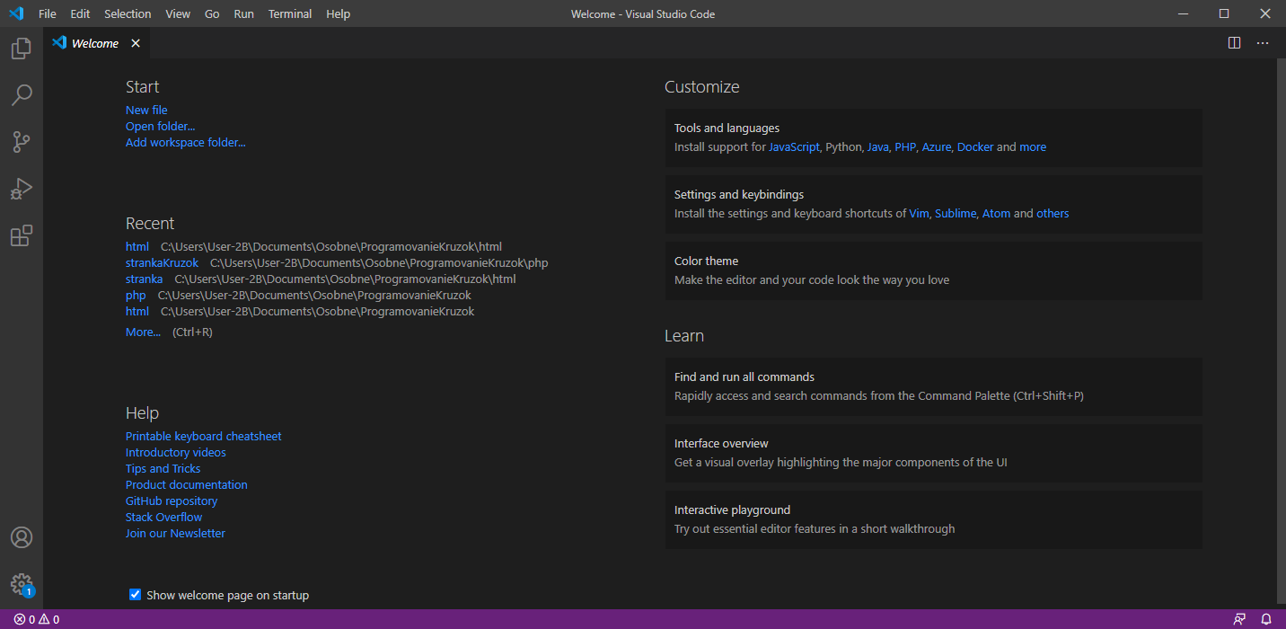Click 'more' tools and languages link
1286x629 pixels.
pos(1033,147)
